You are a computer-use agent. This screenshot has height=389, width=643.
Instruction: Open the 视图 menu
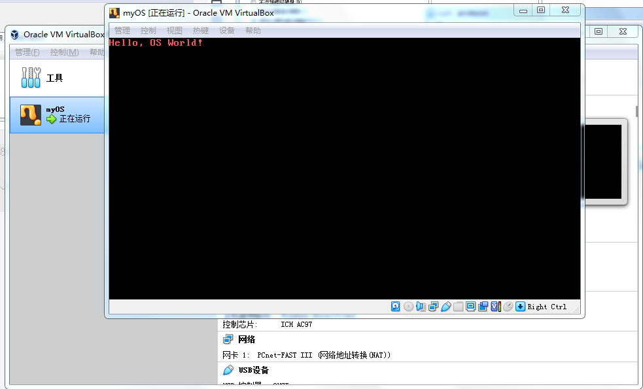[x=174, y=30]
